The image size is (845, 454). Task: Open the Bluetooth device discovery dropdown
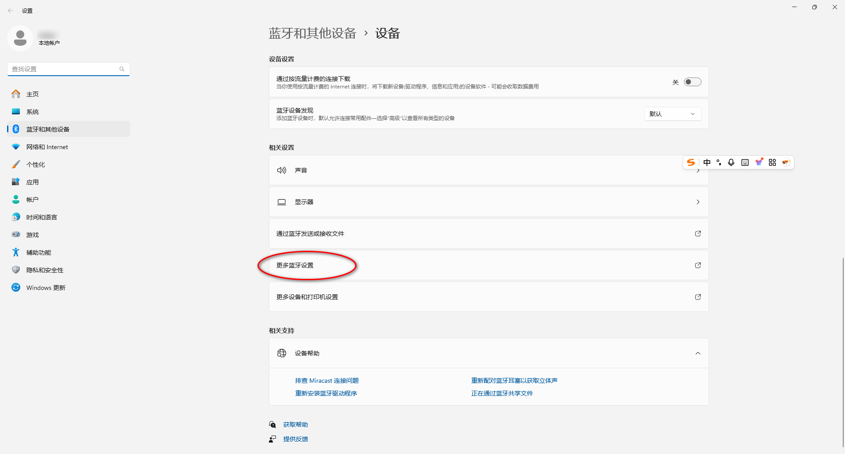672,114
